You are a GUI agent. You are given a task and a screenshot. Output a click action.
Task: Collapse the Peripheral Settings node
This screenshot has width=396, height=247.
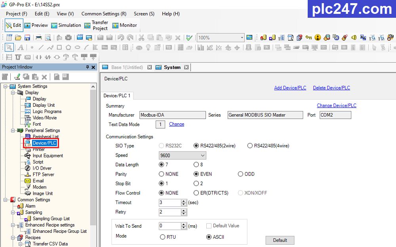13,130
